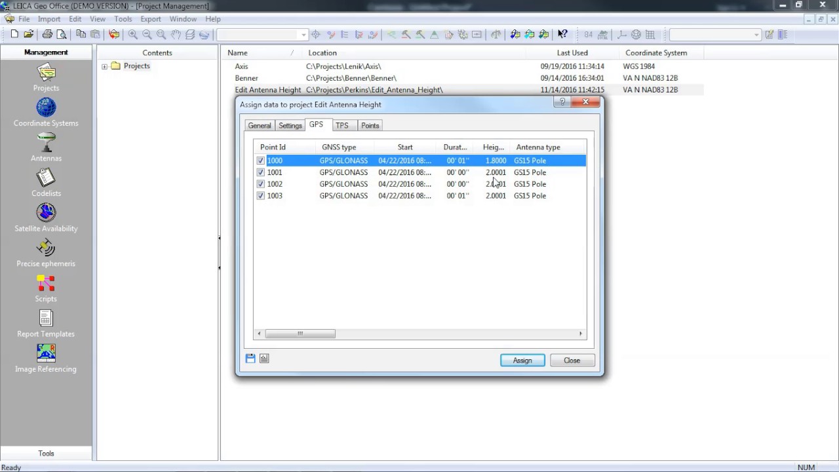Sort by the GNSS type column header
Viewport: 839px width, 472px height.
pyautogui.click(x=344, y=147)
